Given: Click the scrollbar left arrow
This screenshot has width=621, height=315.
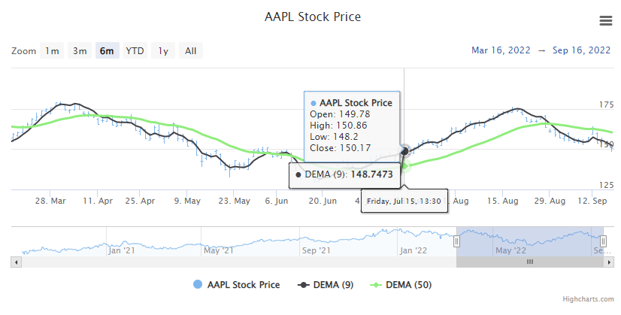Looking at the screenshot, I should click(15, 262).
